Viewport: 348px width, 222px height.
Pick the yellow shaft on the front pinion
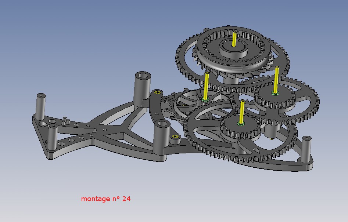coord(242,112)
